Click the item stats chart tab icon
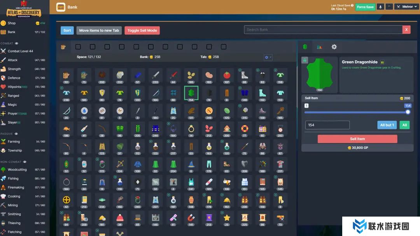The width and height of the screenshot is (420, 236). pos(320,47)
